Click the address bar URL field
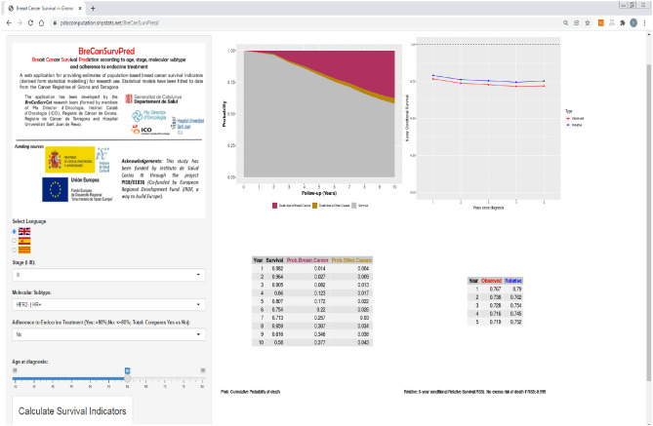Screen dimensions: 653x426 click(308, 22)
